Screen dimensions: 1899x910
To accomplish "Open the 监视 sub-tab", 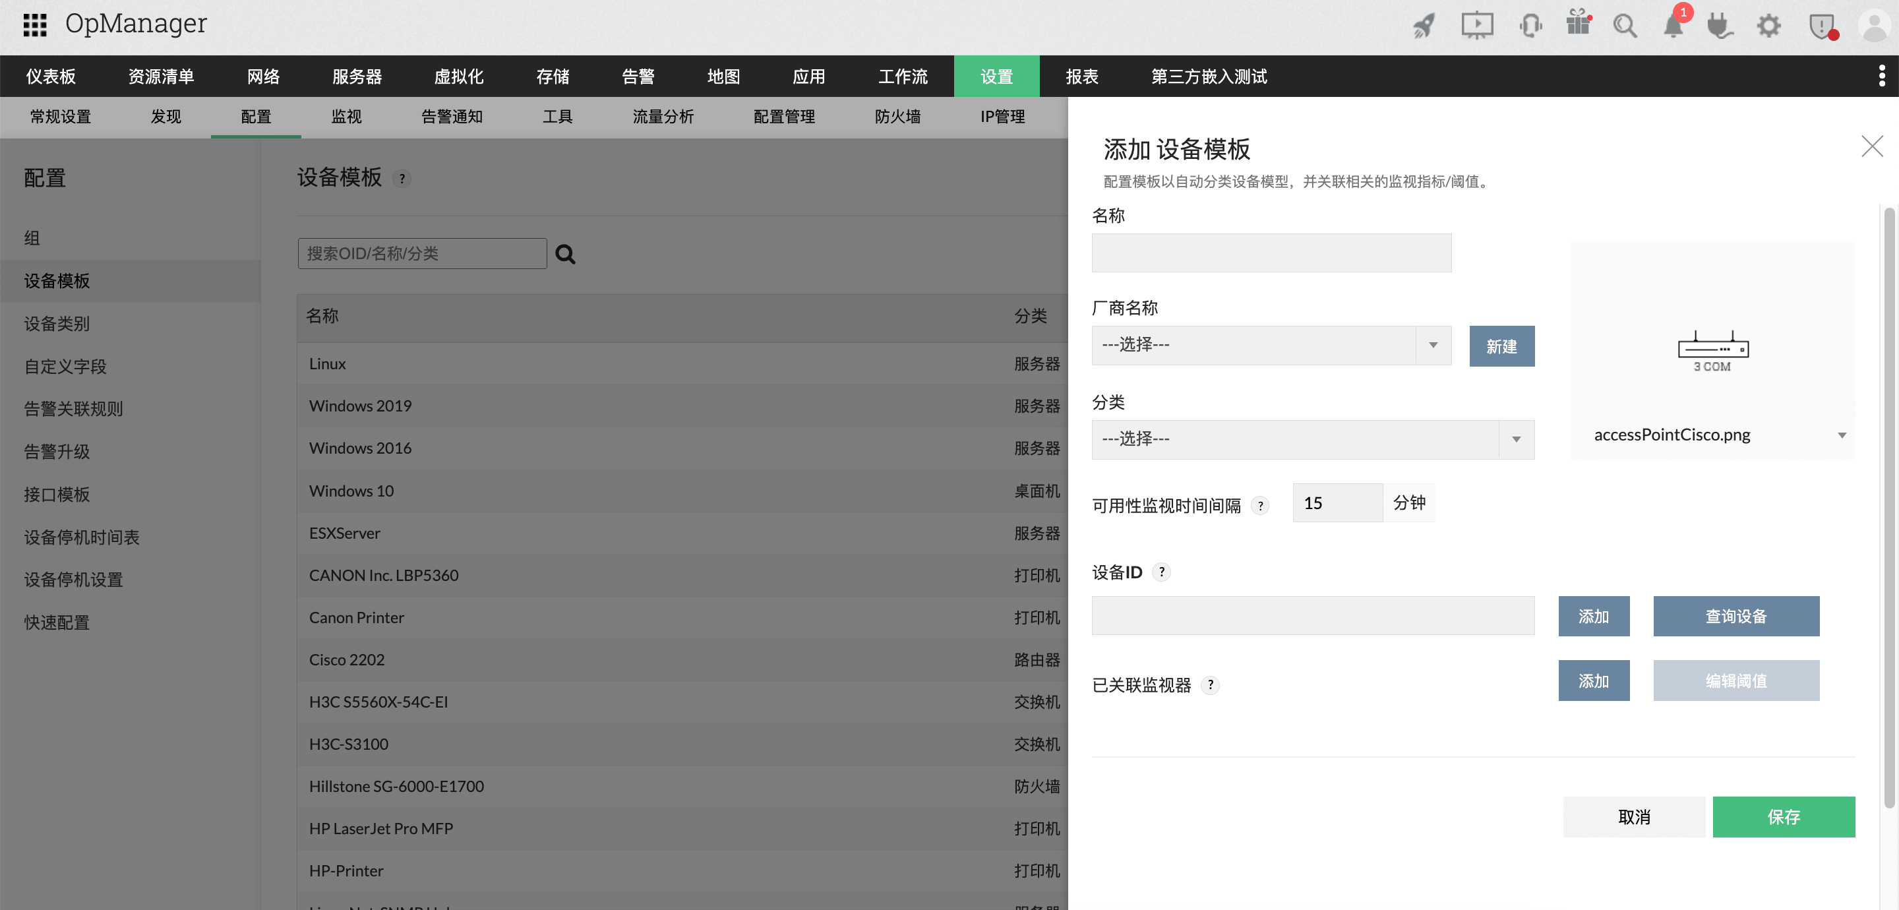I will 346,117.
